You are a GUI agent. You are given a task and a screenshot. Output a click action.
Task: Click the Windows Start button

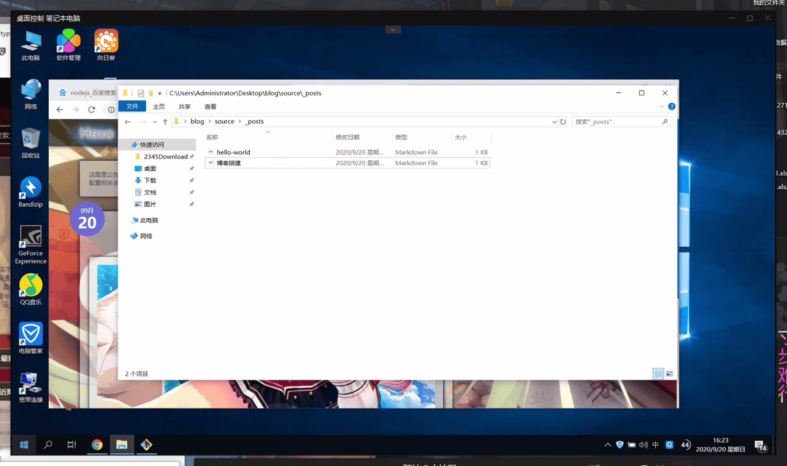coord(24,445)
